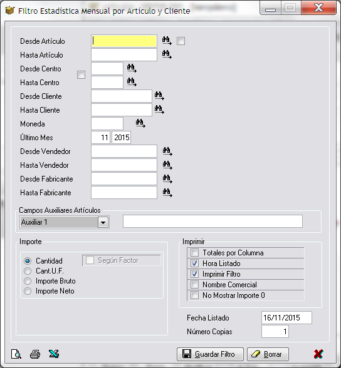
Task: Open client lookup beside Desde Cliente
Action: point(159,96)
